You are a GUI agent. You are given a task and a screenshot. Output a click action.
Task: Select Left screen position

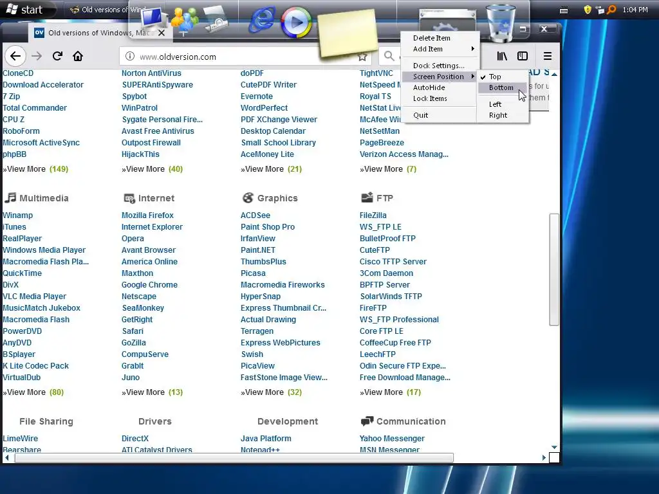495,104
